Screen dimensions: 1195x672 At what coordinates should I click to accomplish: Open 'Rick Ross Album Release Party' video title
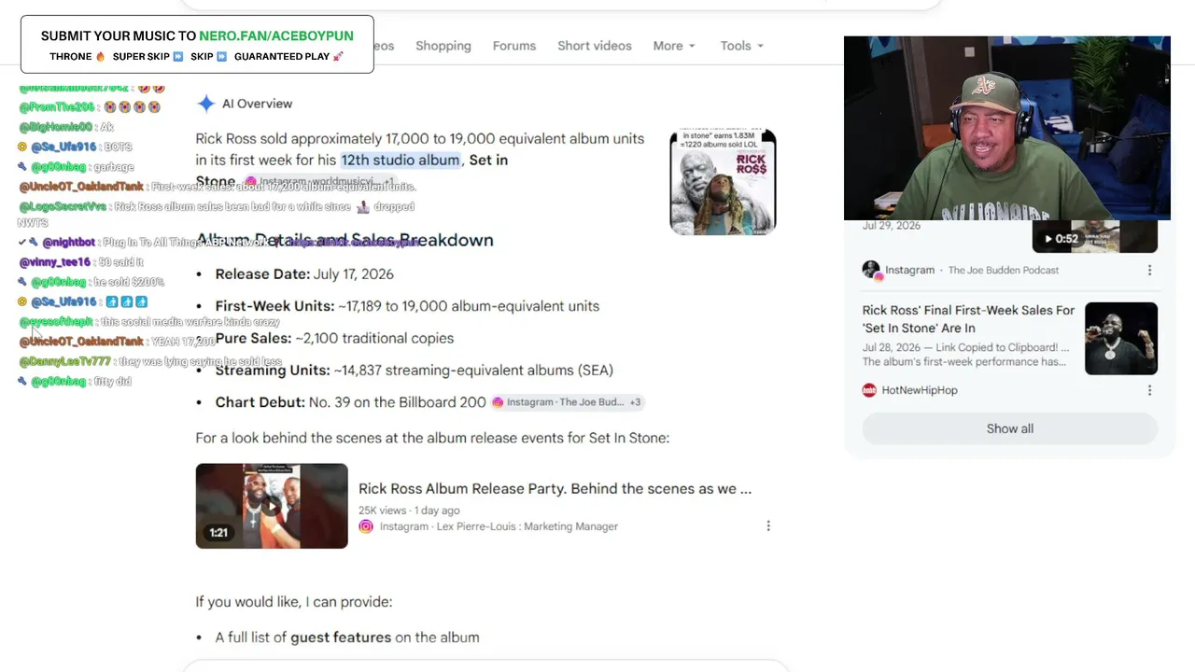coord(555,488)
